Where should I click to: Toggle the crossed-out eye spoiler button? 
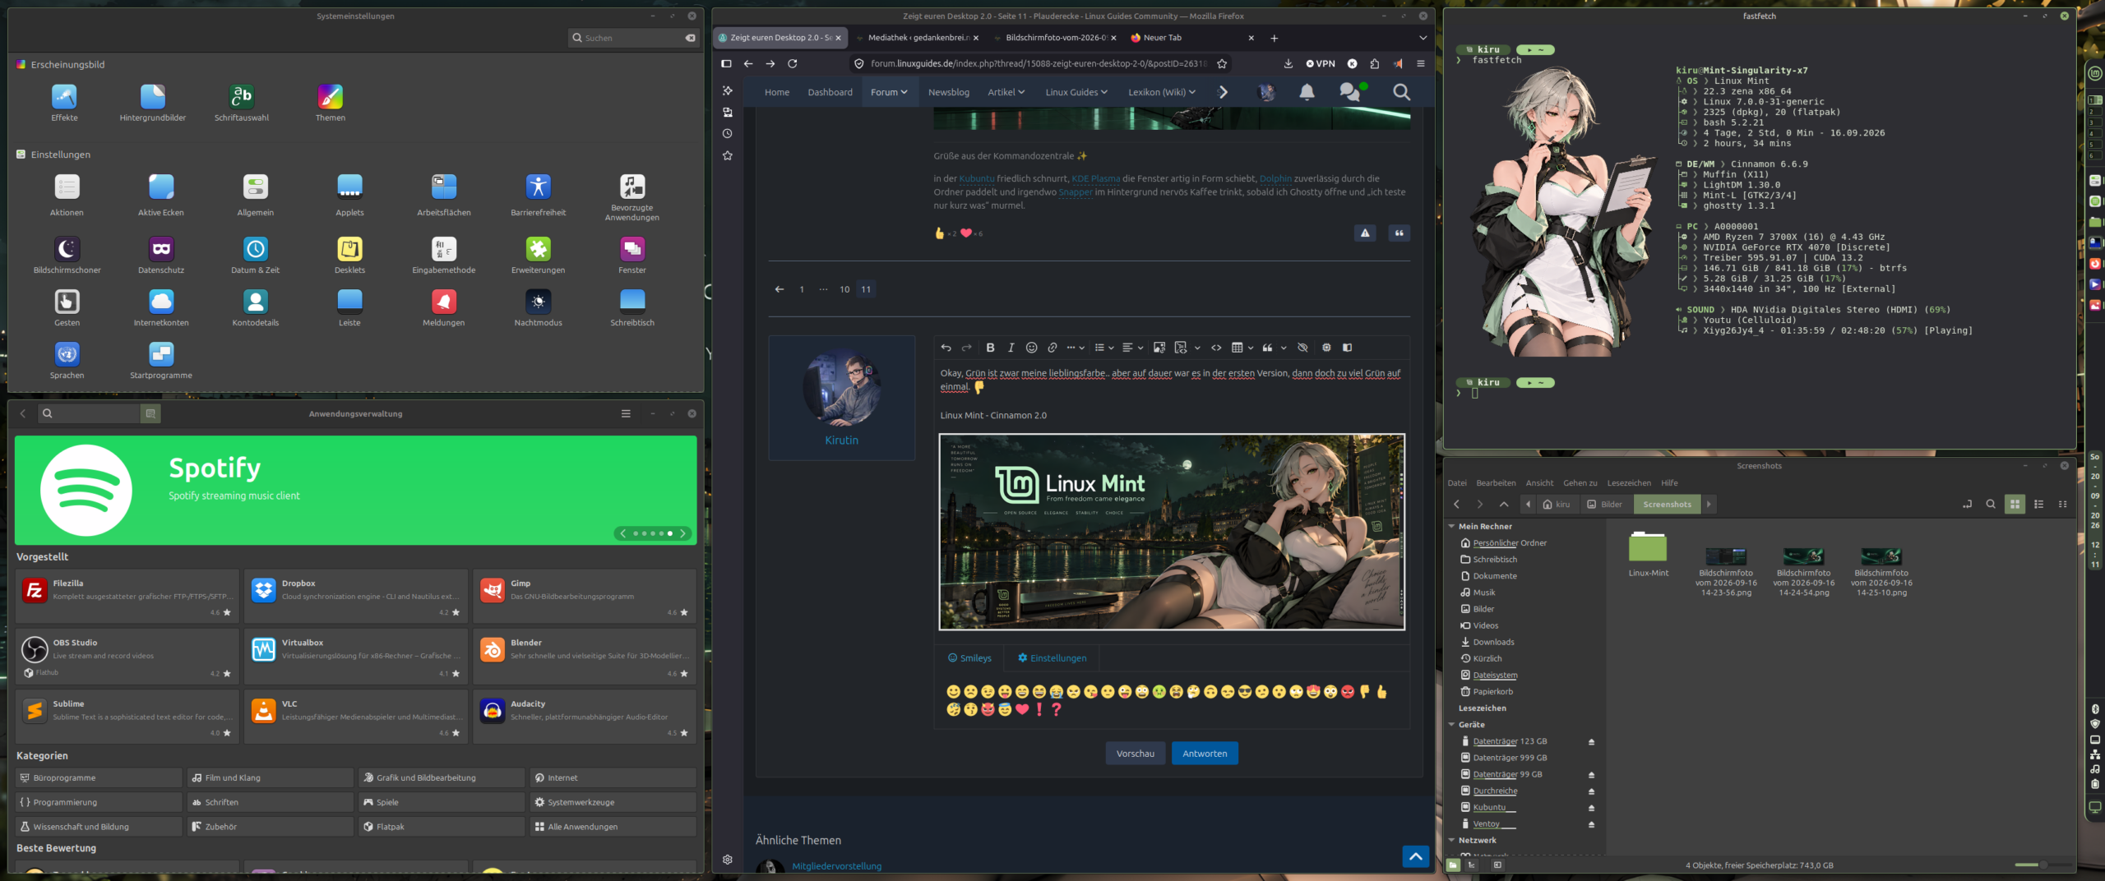click(1302, 348)
